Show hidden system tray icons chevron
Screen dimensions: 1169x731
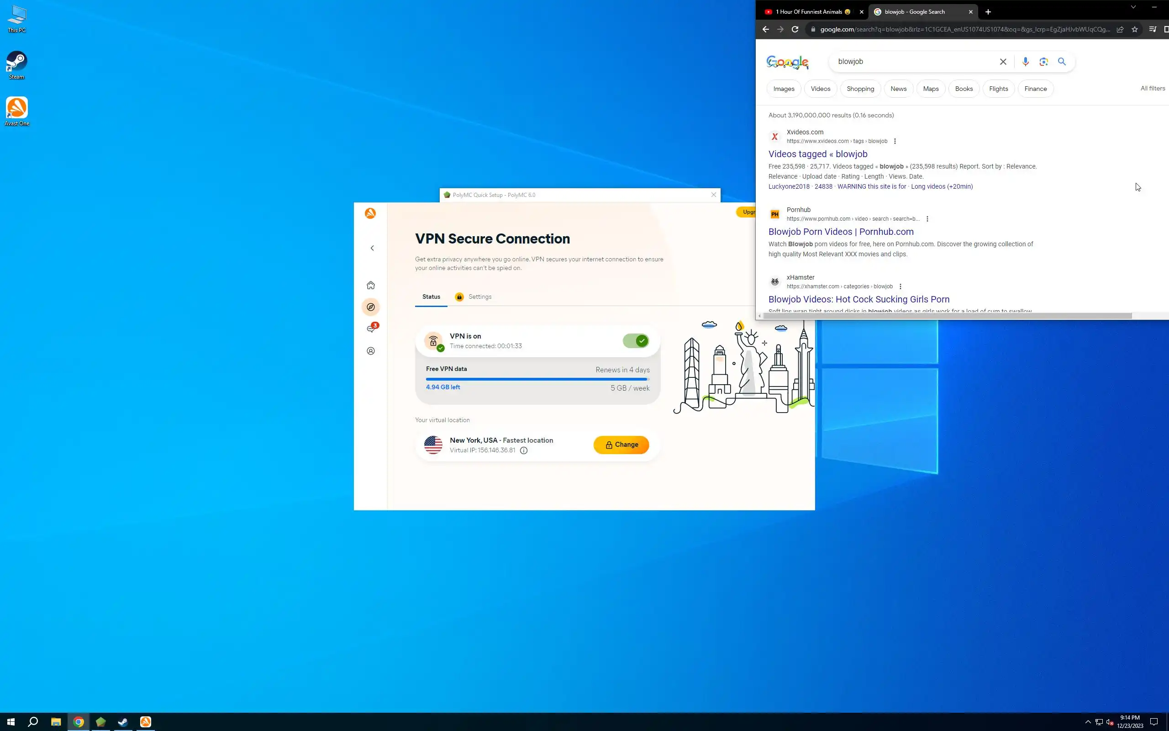1088,722
